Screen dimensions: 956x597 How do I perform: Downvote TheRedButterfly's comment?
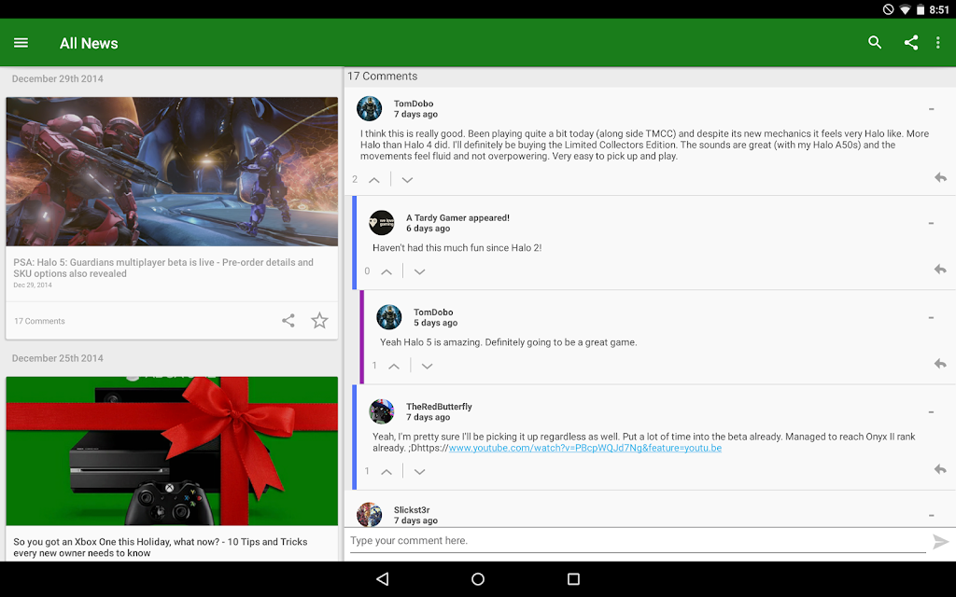(x=419, y=471)
